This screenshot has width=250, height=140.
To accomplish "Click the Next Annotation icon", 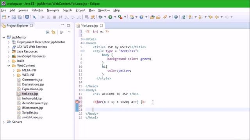I will [190, 17].
